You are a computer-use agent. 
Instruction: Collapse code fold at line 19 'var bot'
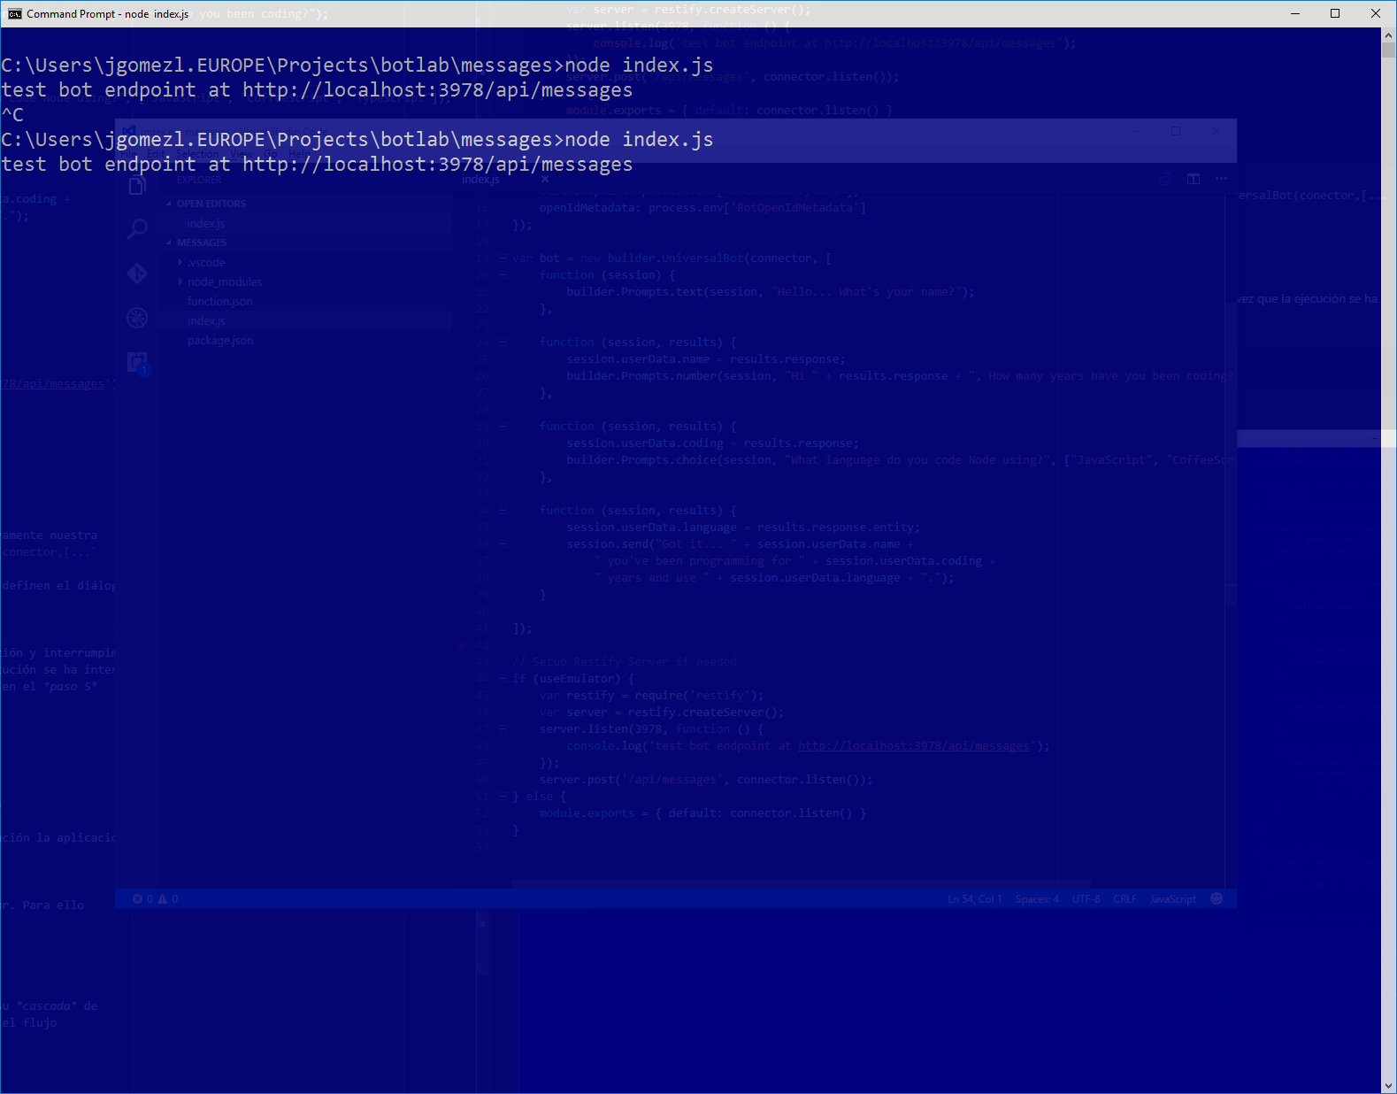coord(503,258)
